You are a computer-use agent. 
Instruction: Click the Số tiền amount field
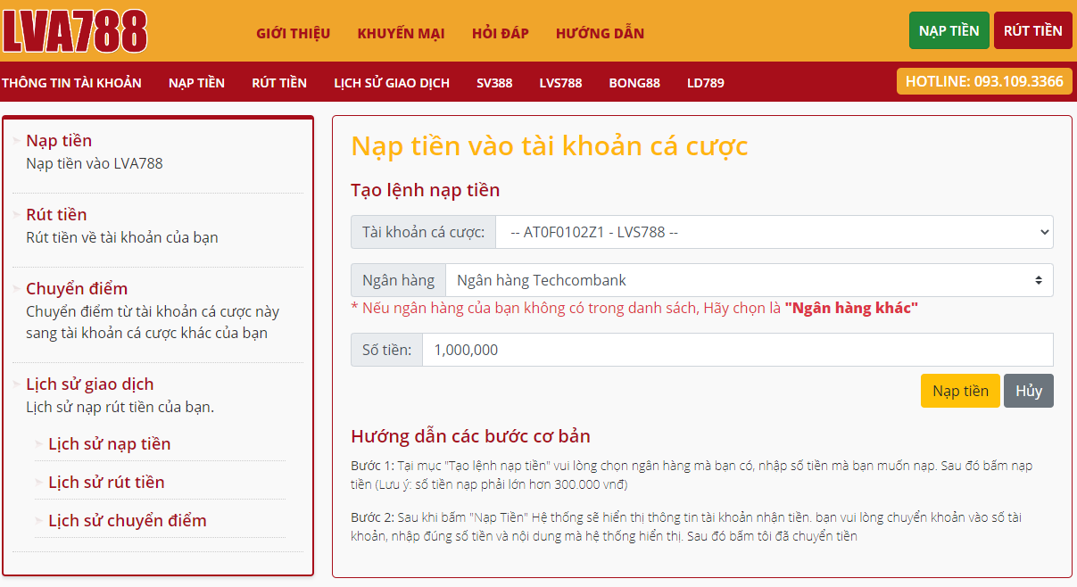pos(738,350)
